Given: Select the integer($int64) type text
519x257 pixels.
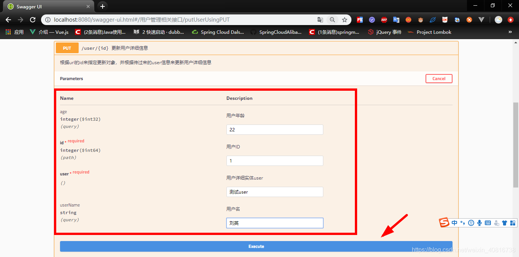Looking at the screenshot, I should point(80,150).
